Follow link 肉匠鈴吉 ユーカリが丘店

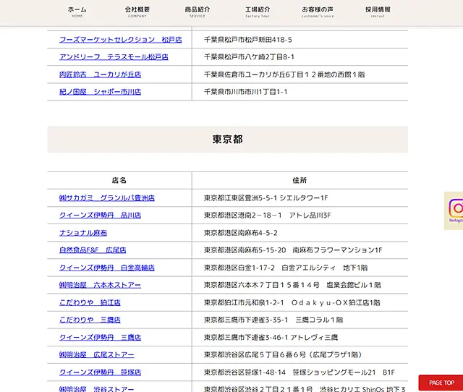tap(100, 74)
